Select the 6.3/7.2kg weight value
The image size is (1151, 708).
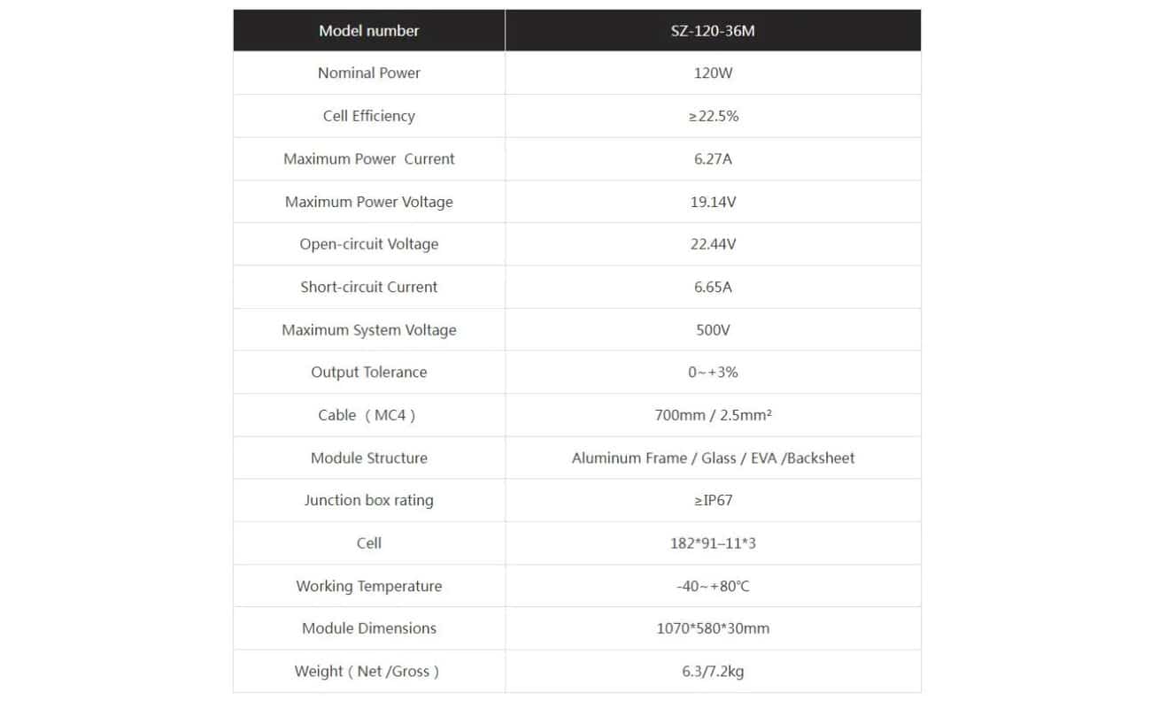click(713, 672)
